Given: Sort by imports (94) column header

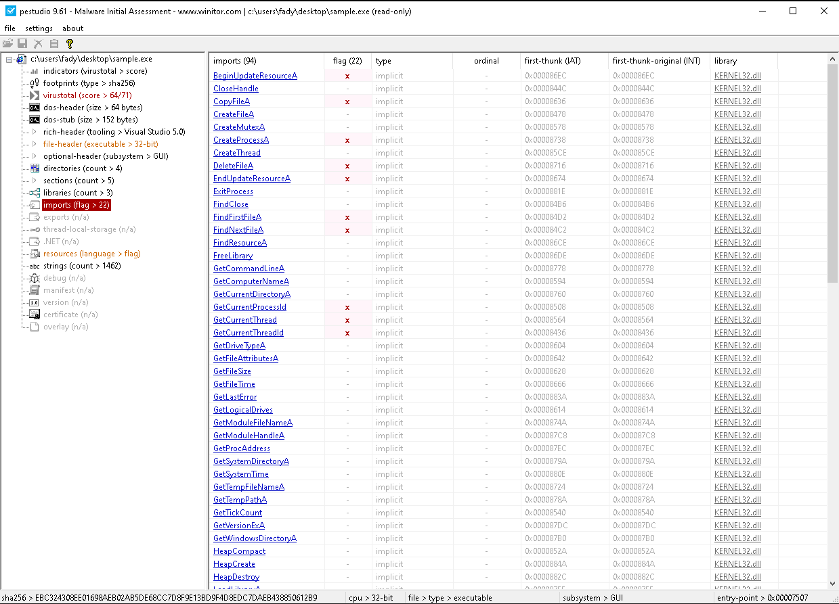Looking at the screenshot, I should 266,61.
